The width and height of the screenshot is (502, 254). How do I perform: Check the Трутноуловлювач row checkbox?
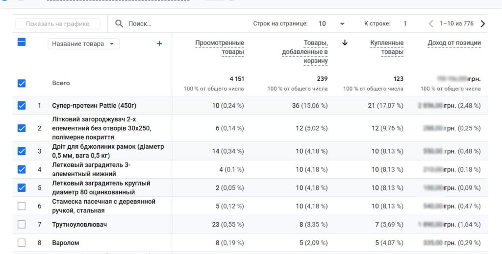click(22, 224)
